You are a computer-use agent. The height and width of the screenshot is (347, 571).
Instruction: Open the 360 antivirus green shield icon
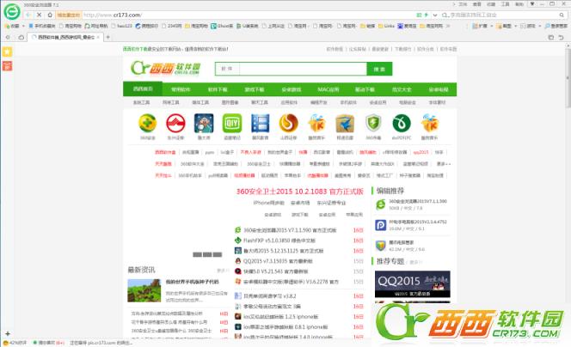[x=373, y=123]
